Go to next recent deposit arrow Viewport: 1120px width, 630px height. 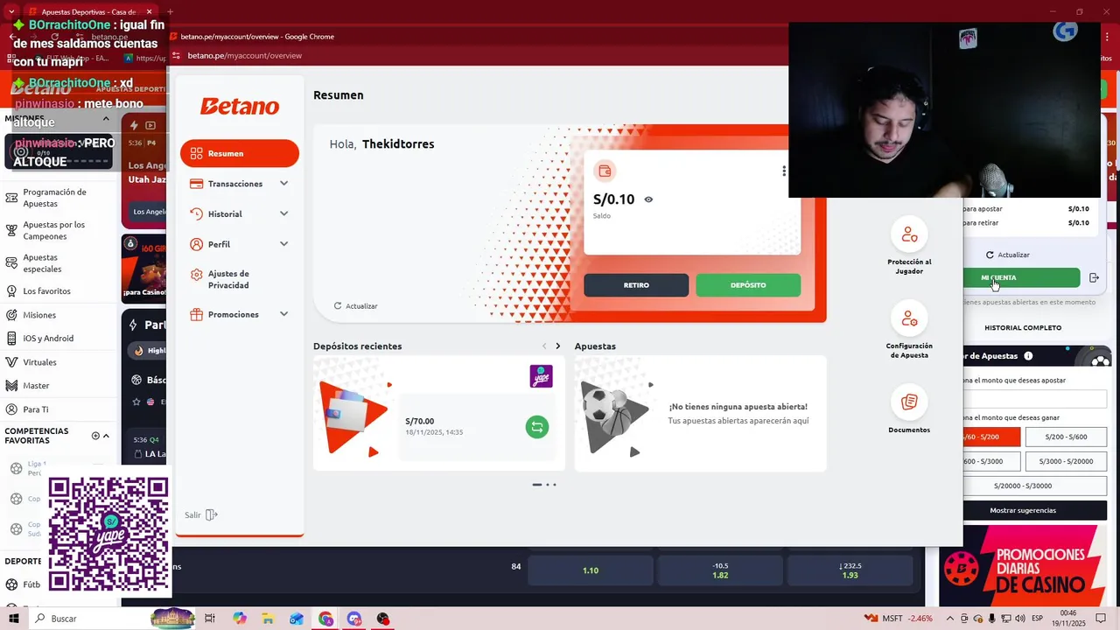[x=558, y=346]
